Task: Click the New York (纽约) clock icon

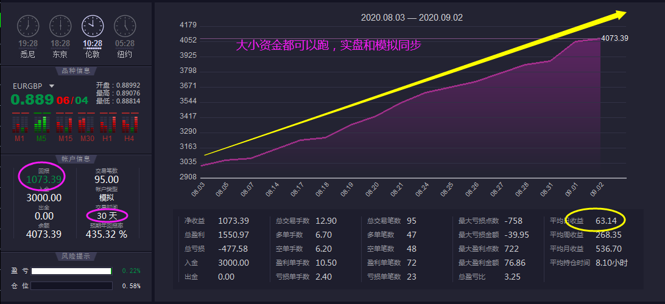Action: 124,26
